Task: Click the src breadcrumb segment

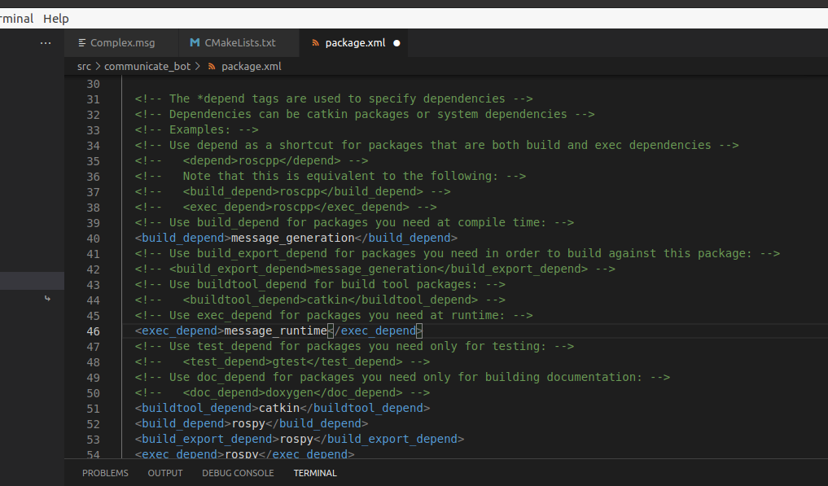Action: tap(84, 67)
